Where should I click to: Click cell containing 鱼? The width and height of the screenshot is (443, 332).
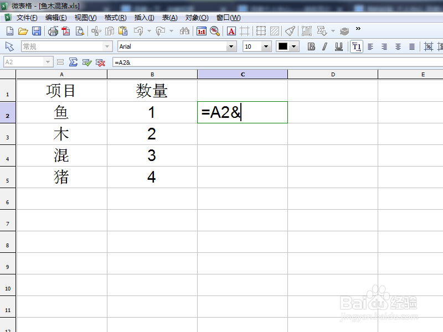pyautogui.click(x=61, y=112)
